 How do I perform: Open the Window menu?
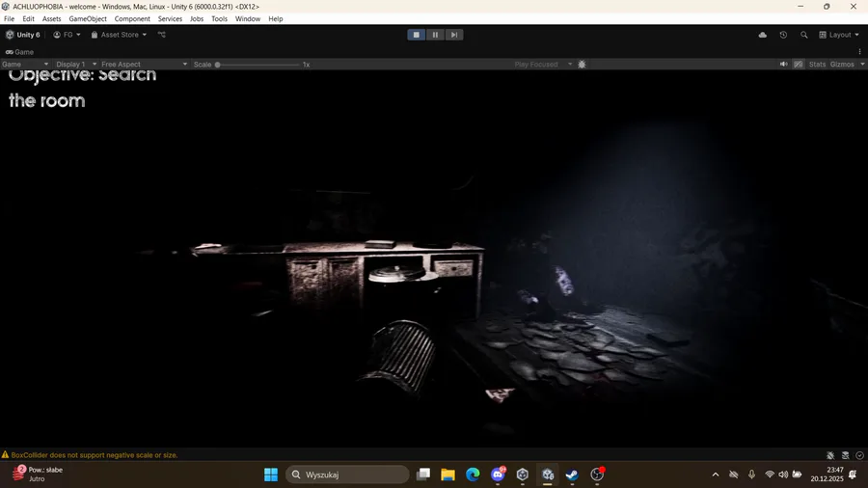248,19
